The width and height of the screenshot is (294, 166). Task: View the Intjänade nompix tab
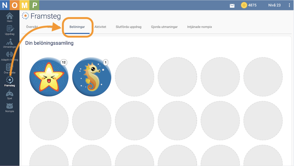200,27
